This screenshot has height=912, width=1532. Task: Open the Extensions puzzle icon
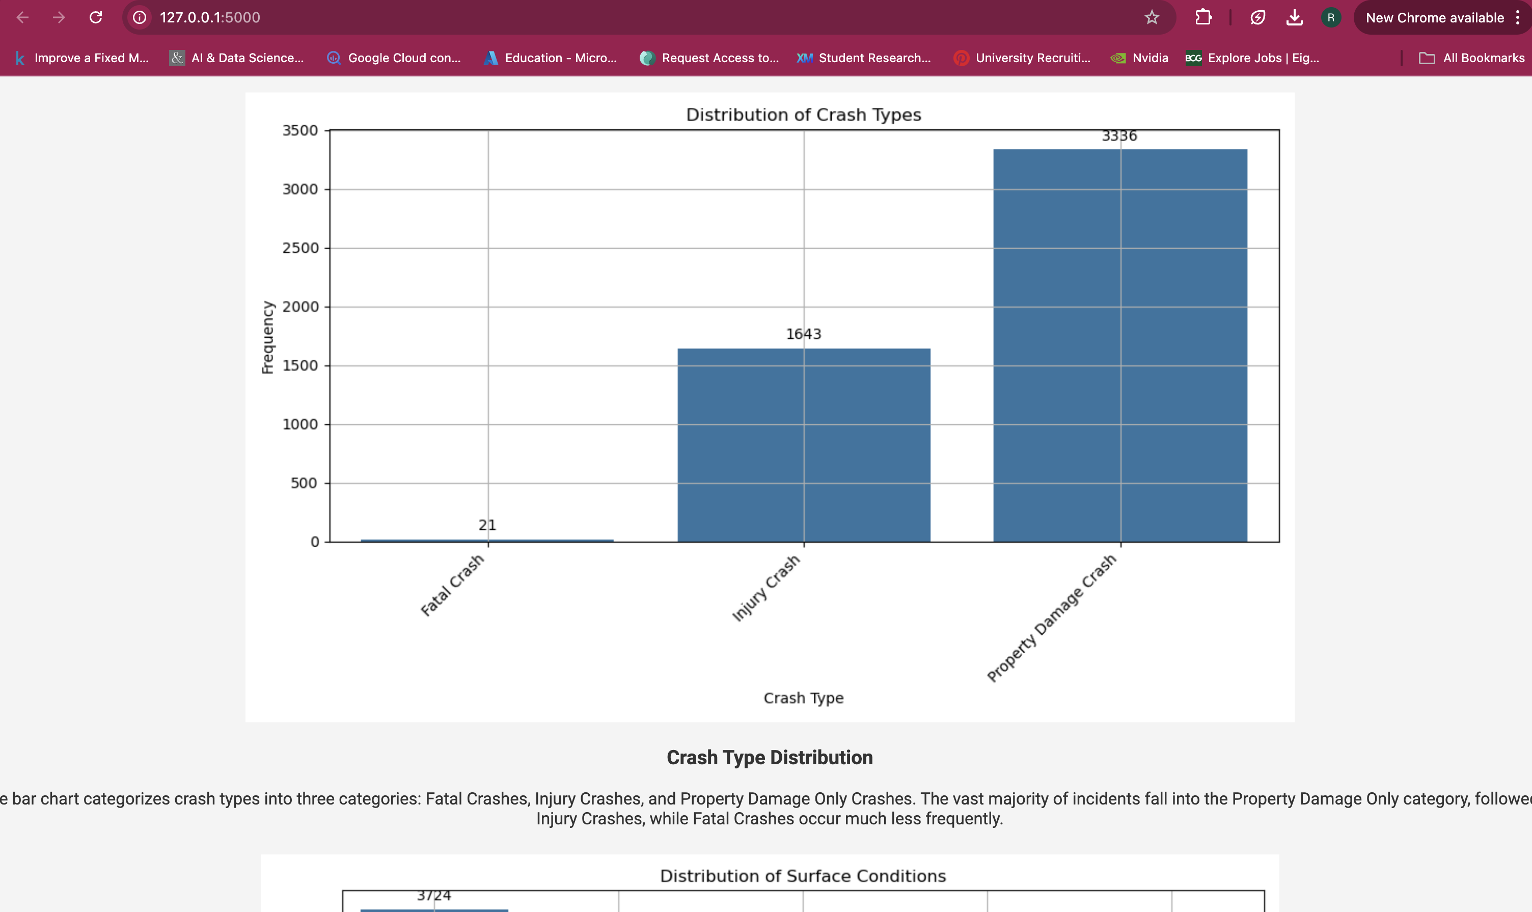pos(1203,17)
